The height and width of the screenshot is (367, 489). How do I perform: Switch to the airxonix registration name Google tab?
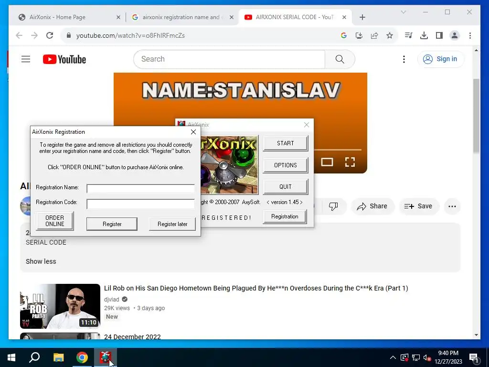tap(182, 17)
